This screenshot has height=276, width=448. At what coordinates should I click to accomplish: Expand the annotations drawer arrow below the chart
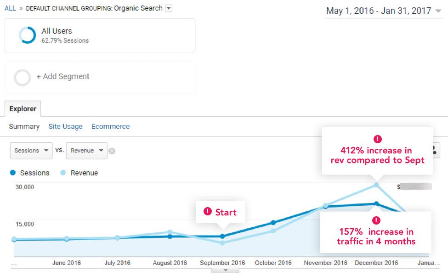[225, 270]
